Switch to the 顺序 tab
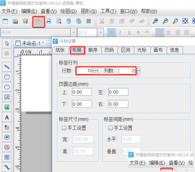Viewport: 195px width, 172px height. coord(93,50)
